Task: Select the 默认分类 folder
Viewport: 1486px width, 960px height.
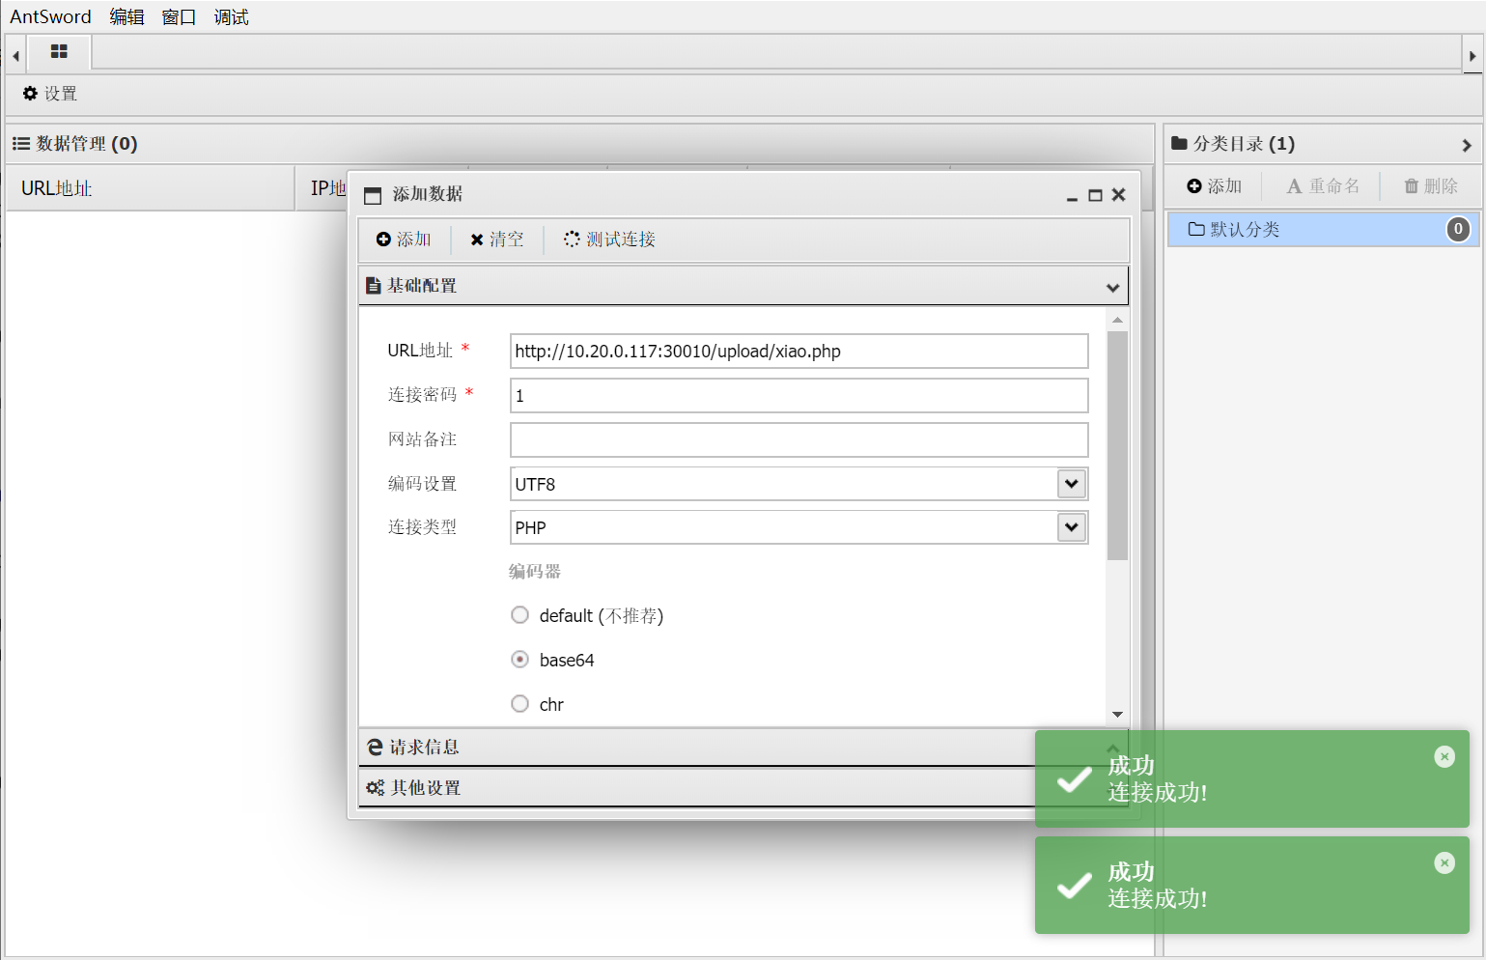Action: 1323,229
